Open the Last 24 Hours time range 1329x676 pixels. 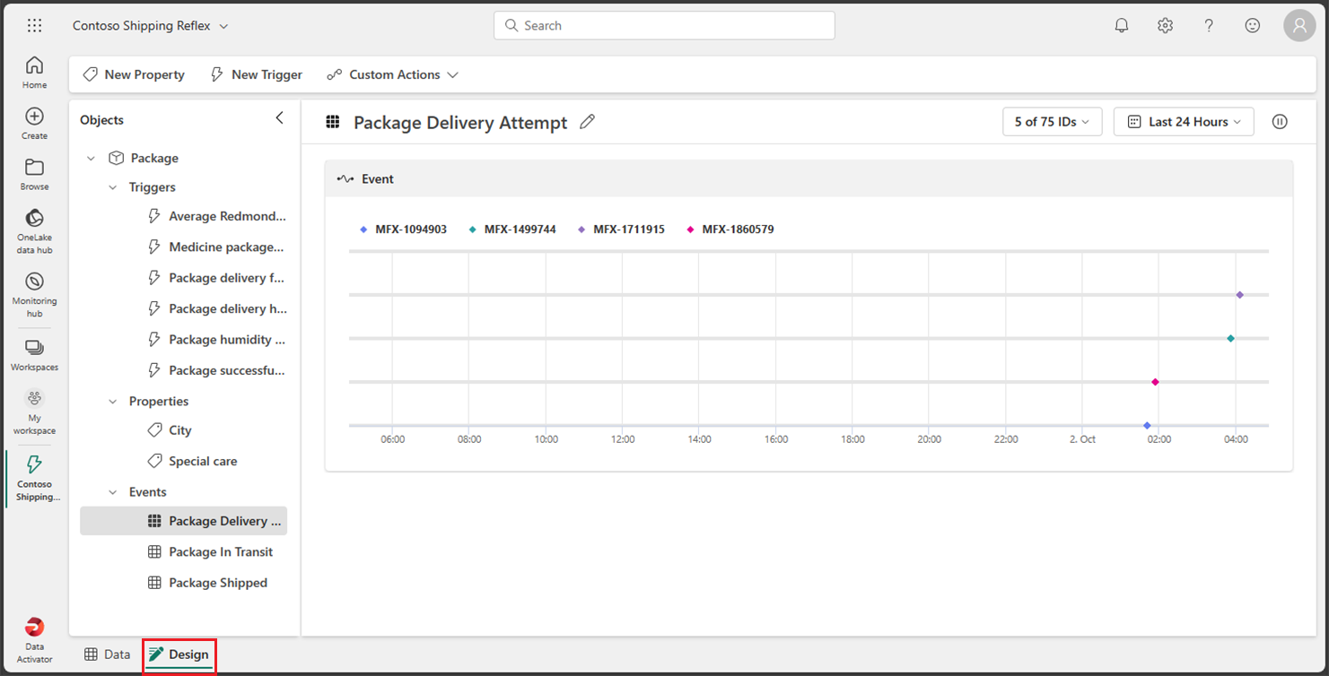click(1184, 122)
